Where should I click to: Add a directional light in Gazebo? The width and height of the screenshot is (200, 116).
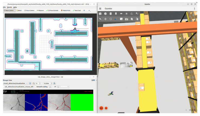(x=132, y=14)
